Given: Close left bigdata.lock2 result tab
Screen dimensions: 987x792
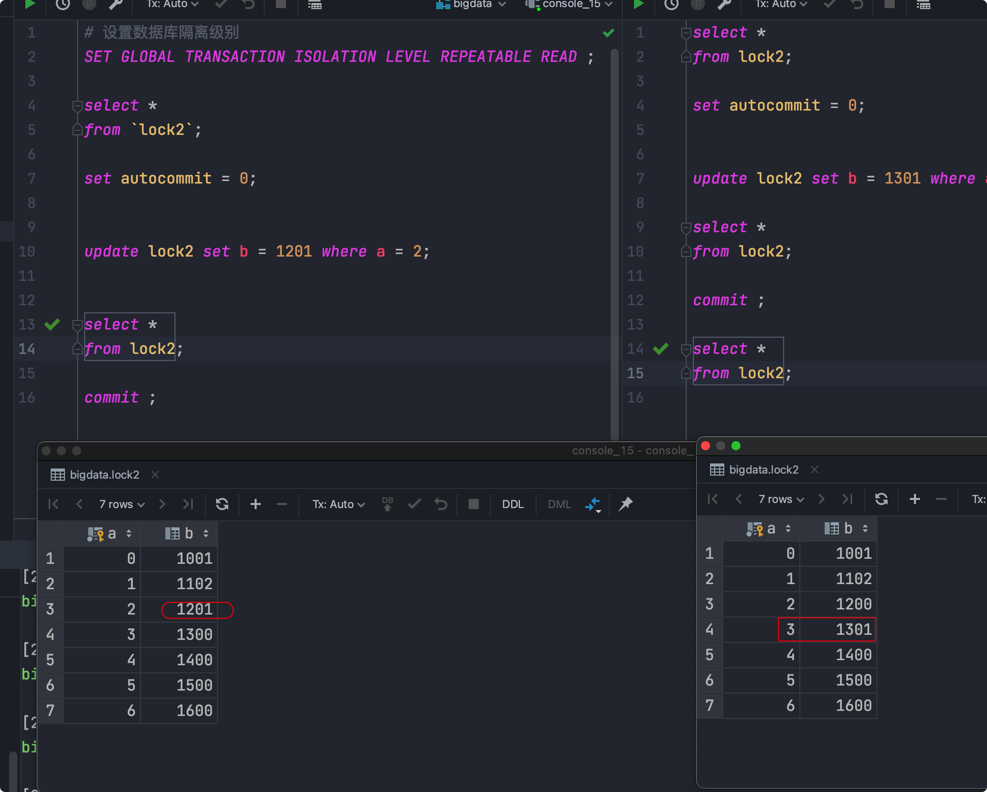Looking at the screenshot, I should (155, 475).
